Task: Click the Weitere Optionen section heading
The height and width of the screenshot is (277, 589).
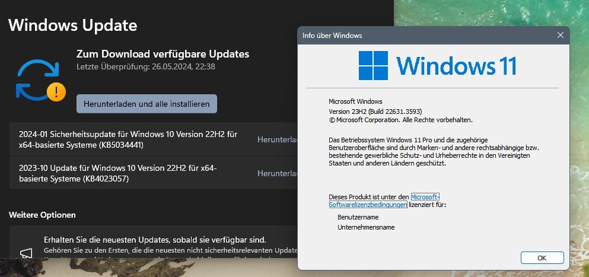Action: pos(42,215)
